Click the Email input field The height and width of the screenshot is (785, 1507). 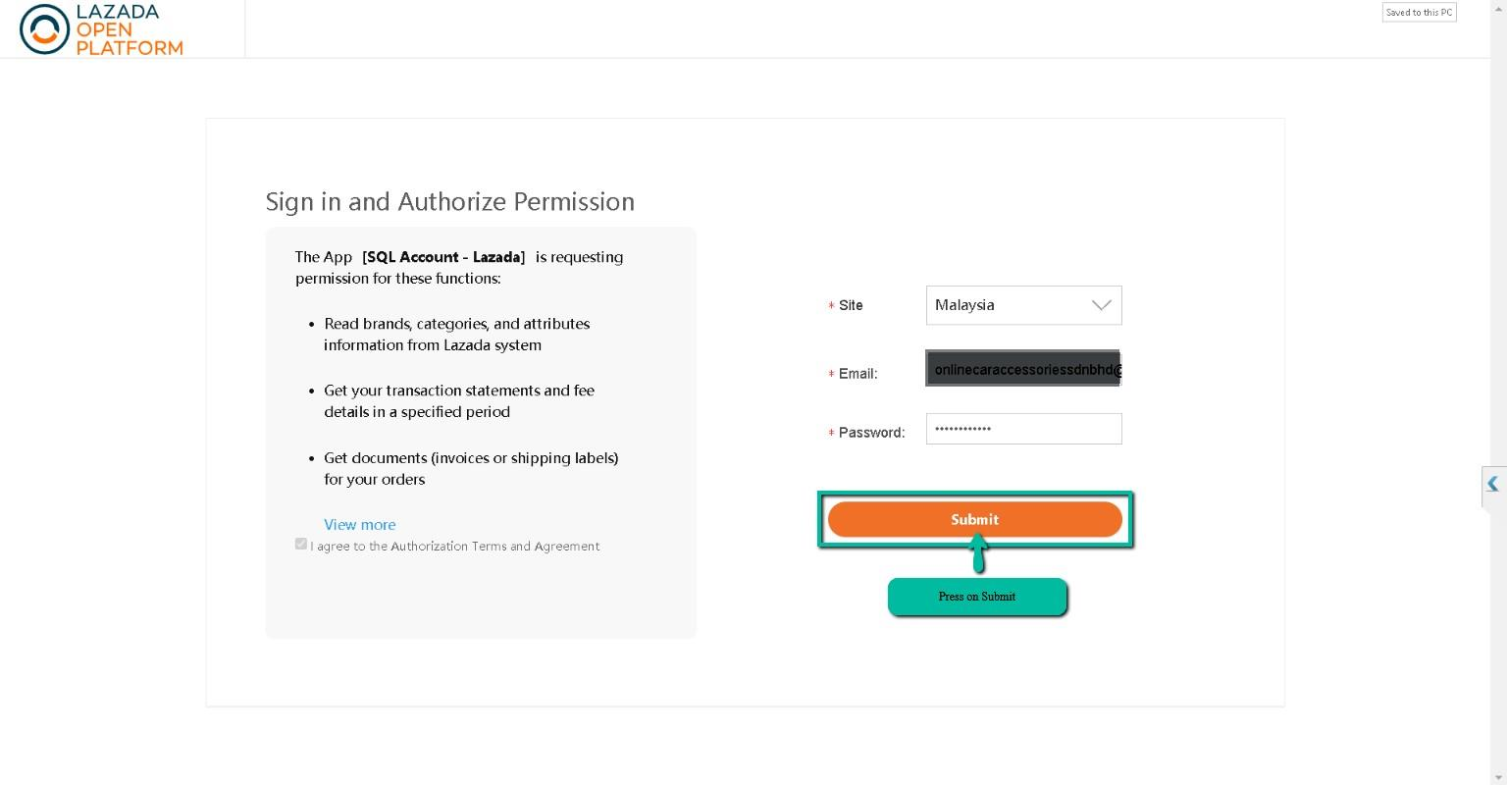1022,369
